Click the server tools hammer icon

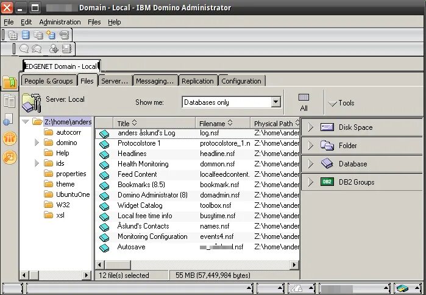[x=32, y=102]
